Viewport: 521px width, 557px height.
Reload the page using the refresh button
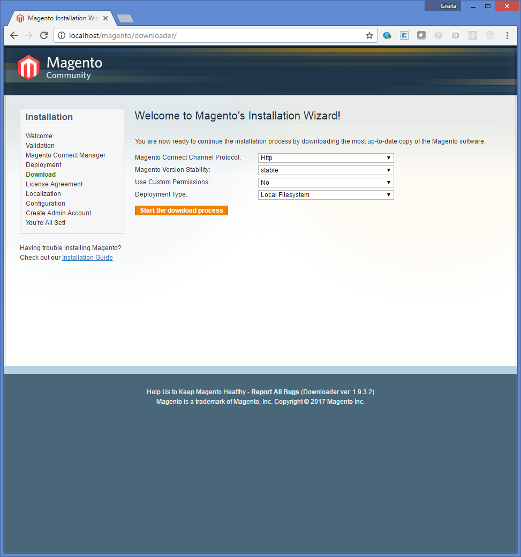(44, 35)
